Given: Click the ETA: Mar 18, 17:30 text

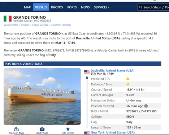Looking at the screenshot, I should tap(102, 74).
